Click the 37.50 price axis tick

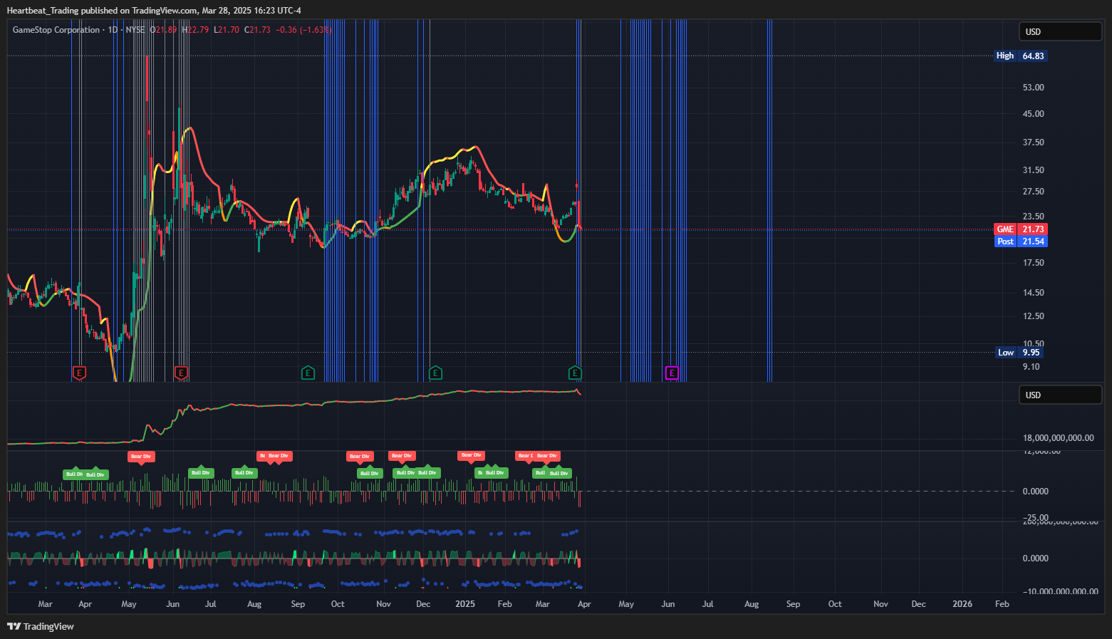tap(1033, 142)
